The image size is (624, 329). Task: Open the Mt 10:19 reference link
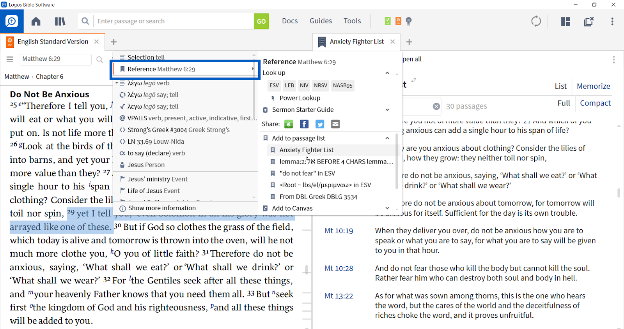click(339, 231)
